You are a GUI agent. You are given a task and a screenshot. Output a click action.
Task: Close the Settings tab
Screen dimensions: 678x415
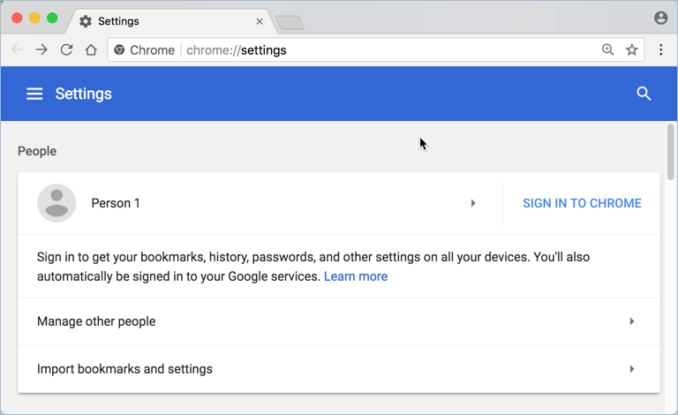260,21
